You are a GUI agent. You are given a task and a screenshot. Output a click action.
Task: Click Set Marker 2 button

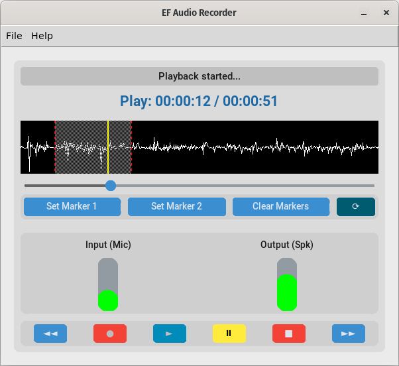[177, 207]
